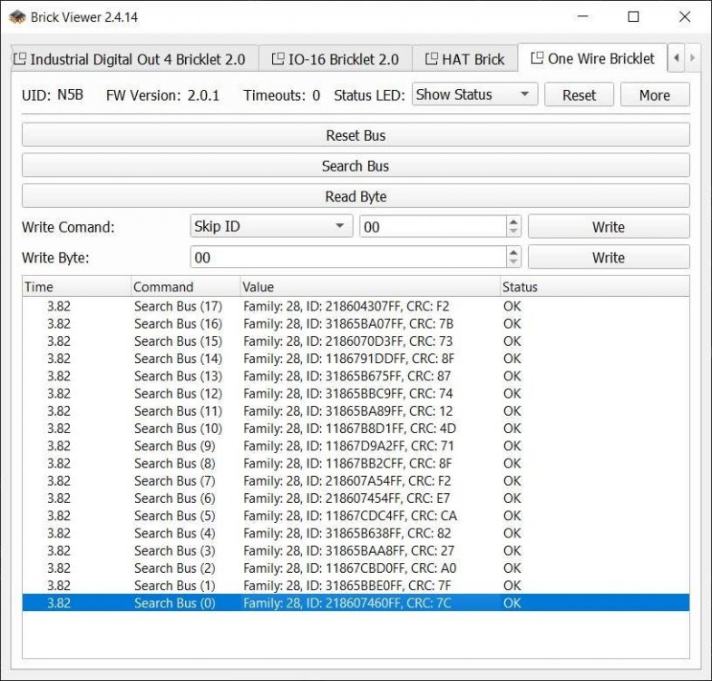Click the Read Byte button
712x681 pixels.
[x=356, y=196]
